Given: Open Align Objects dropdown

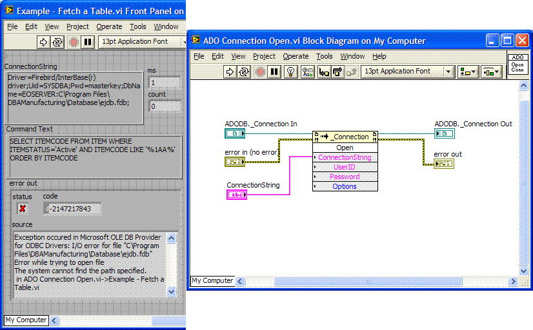Looking at the screenshot, I should click(x=468, y=72).
